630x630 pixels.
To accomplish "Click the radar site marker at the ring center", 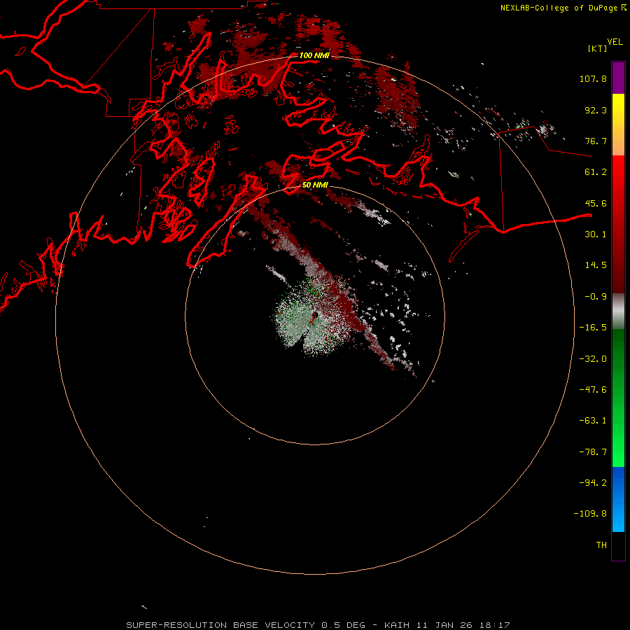I will [314, 317].
